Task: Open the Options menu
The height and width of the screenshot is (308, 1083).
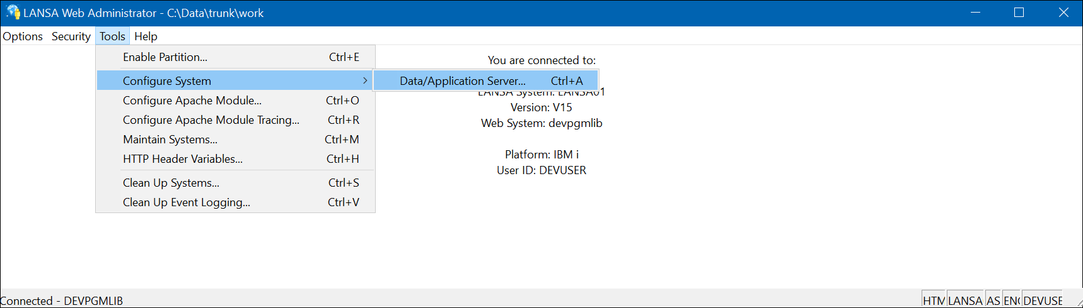Action: 23,36
